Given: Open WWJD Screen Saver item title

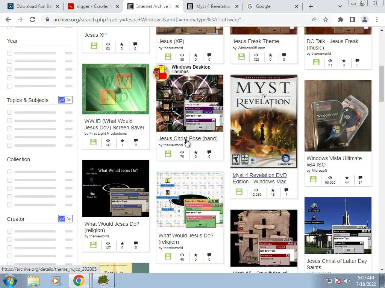Looking at the screenshot, I should [114, 124].
